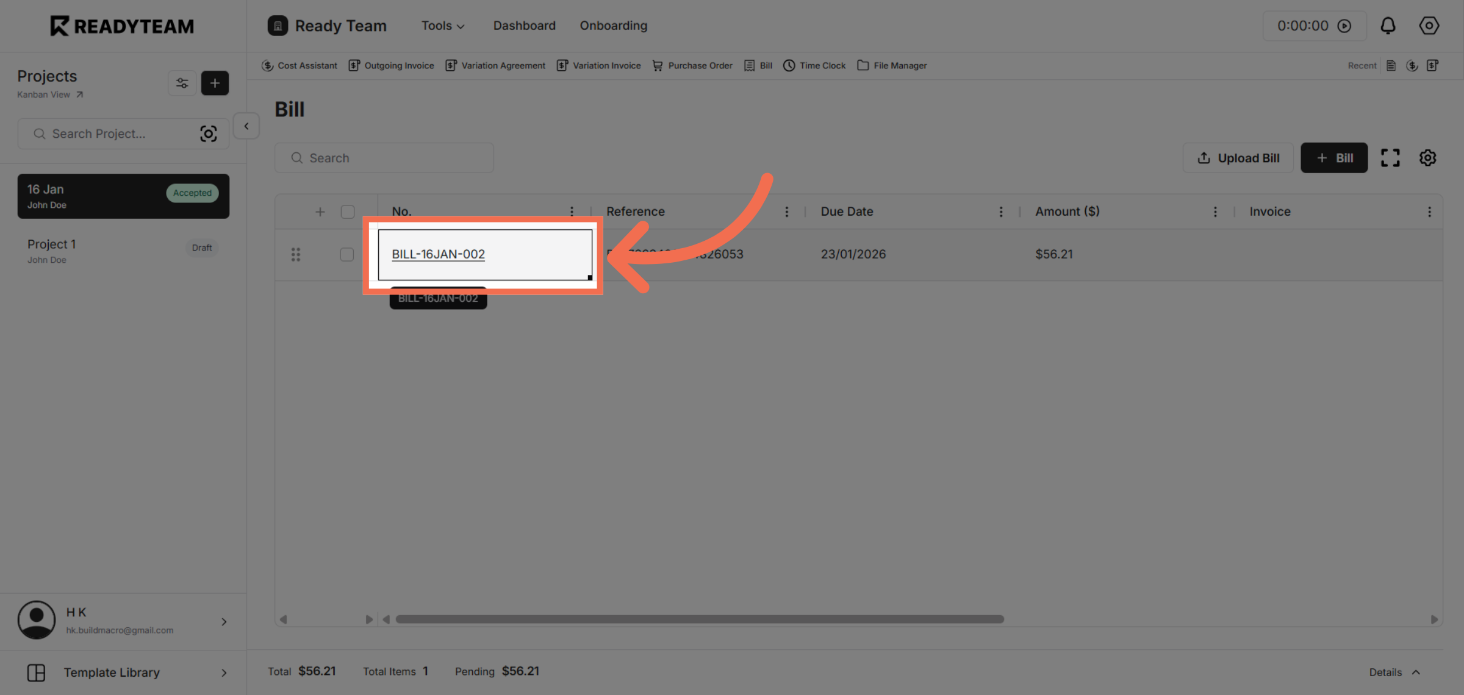Go to the Onboarding section
The width and height of the screenshot is (1464, 695).
click(x=613, y=26)
